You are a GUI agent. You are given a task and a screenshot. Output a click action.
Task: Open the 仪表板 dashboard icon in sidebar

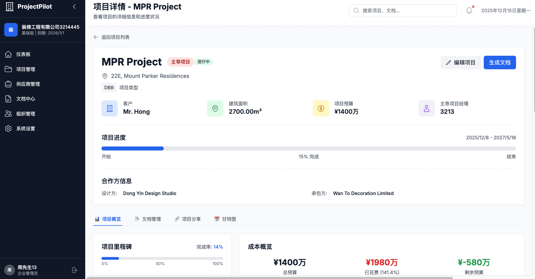pyautogui.click(x=8, y=54)
